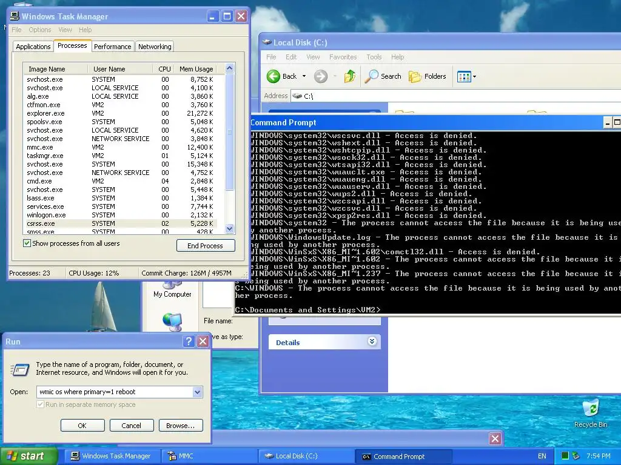Open the File menu in Task Manager
Screen dimensions: 621x465
pos(16,30)
